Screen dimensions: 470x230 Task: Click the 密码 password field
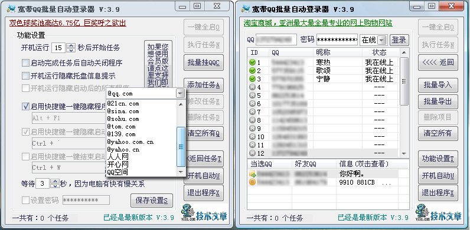pos(337,40)
